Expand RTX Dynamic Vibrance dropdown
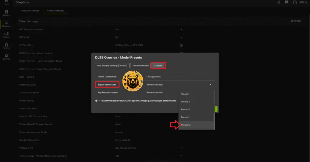This screenshot has width=310, height=162. (181, 29)
